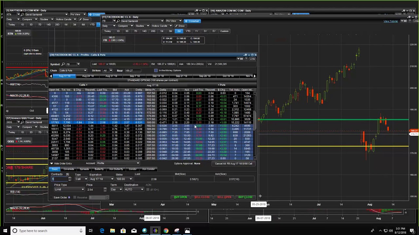Image resolution: width=419 pixels, height=235 pixels.
Task: Click the SELL OPEN button
Action: point(224,197)
